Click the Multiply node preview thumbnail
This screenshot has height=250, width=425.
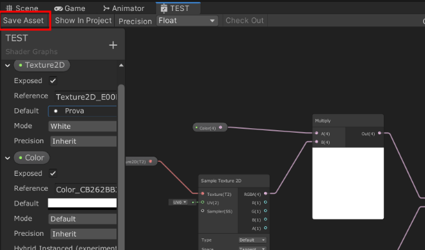[x=348, y=183]
